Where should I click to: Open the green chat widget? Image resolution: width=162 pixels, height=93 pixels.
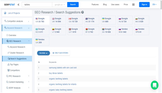pos(155,85)
